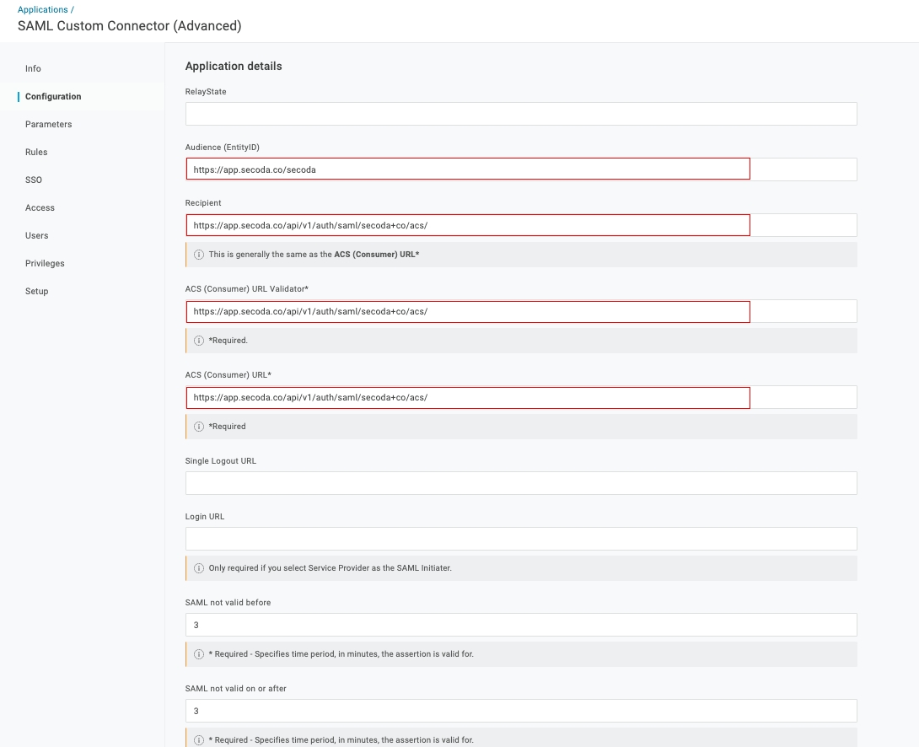Click the Login URL input box
This screenshot has height=747, width=919.
(520, 539)
